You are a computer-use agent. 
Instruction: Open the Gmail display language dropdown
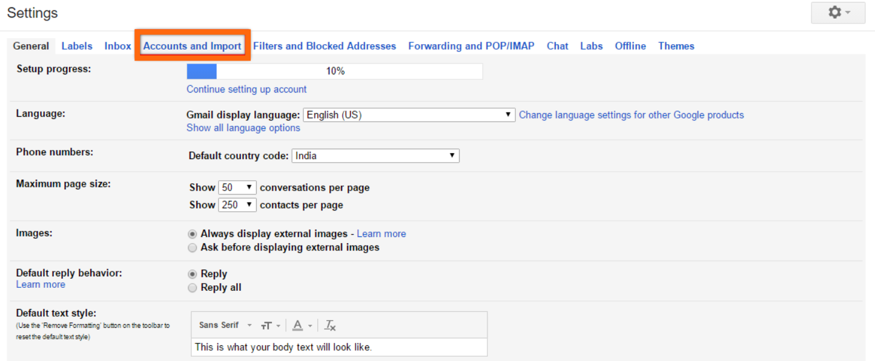[x=409, y=115]
